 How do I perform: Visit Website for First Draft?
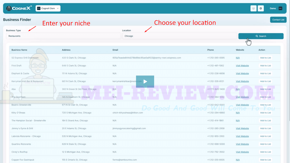242,66
